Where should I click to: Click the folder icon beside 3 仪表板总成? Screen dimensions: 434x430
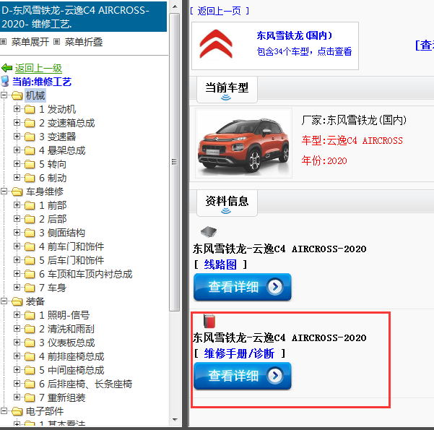tap(30, 343)
